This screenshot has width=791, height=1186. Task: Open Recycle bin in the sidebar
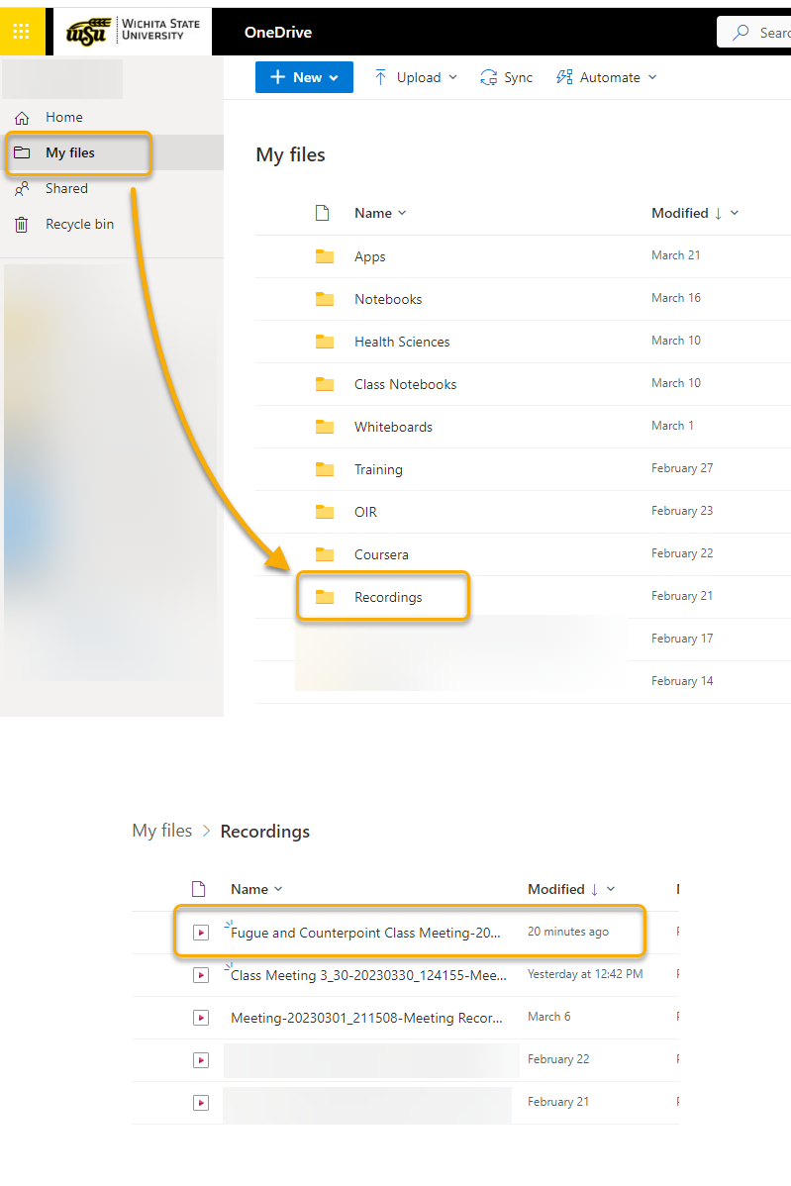point(112,224)
